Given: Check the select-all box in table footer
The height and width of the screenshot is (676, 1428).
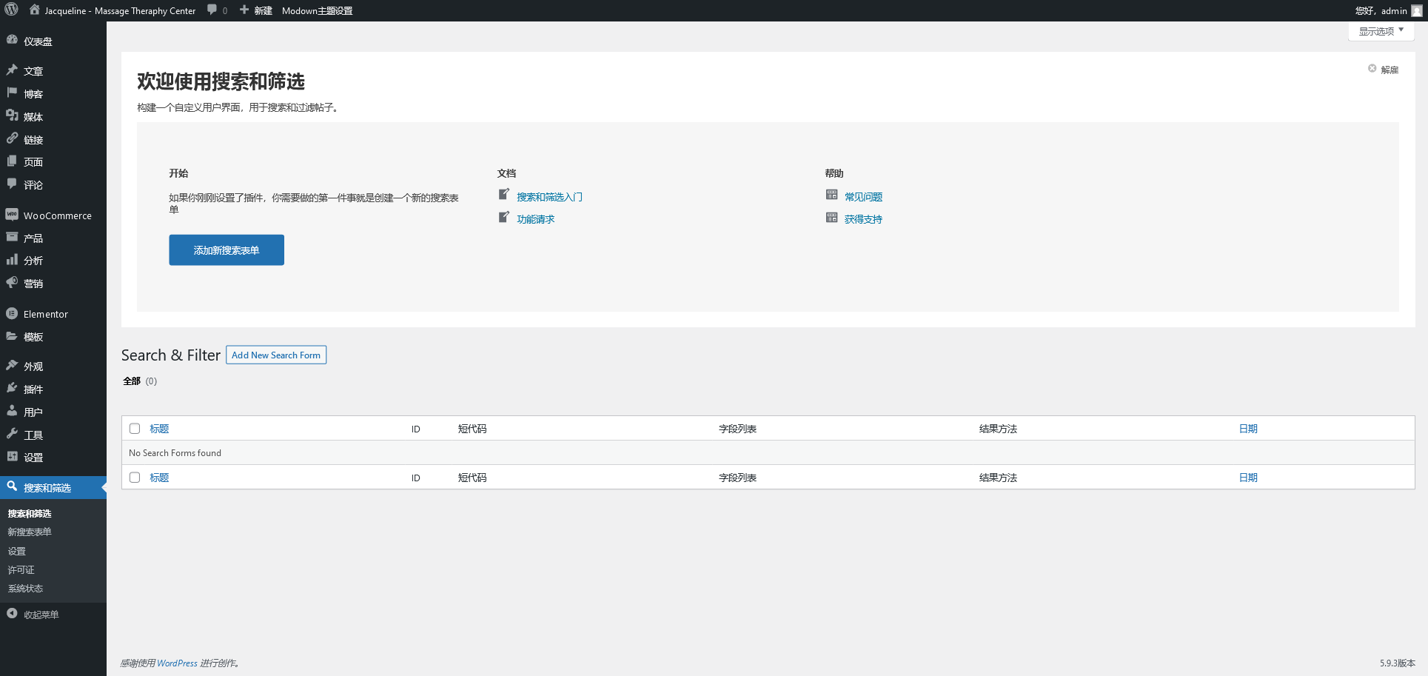Looking at the screenshot, I should pos(135,478).
